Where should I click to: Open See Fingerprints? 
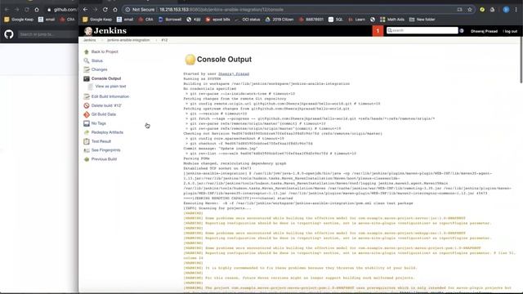coord(105,150)
